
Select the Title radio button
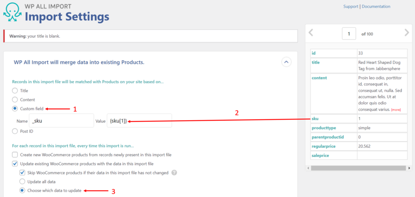tap(15, 90)
